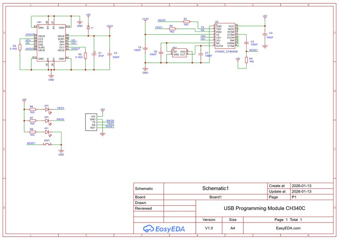339x240 pixels.
Task: Click the RX/D0 net label near R1
Action: point(162,20)
